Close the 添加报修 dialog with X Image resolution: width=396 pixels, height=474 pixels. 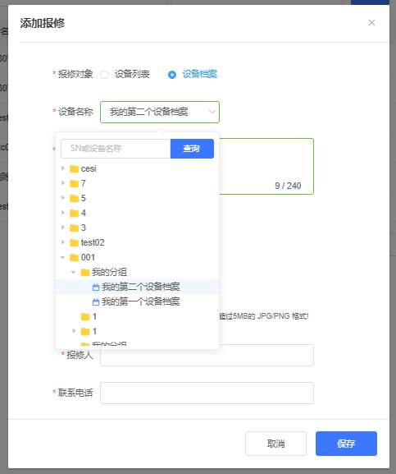pyautogui.click(x=371, y=23)
